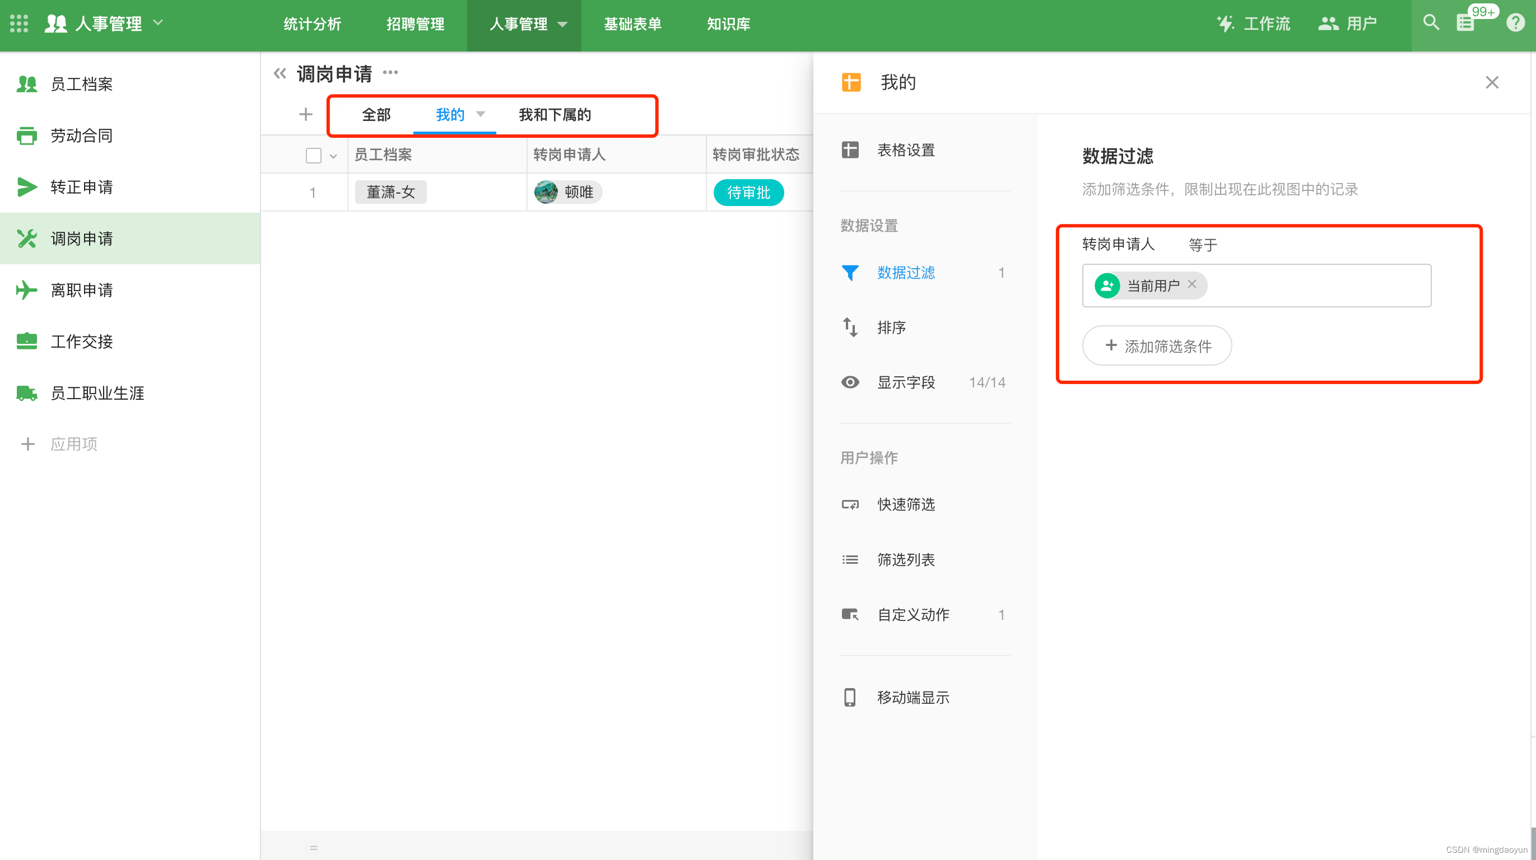Screen dimensions: 1536x860
Task: Remove 当前用户 tag from filter
Action: pos(1191,285)
